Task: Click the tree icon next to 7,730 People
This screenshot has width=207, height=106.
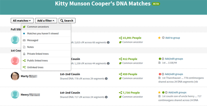Action: pyautogui.click(x=120, y=93)
